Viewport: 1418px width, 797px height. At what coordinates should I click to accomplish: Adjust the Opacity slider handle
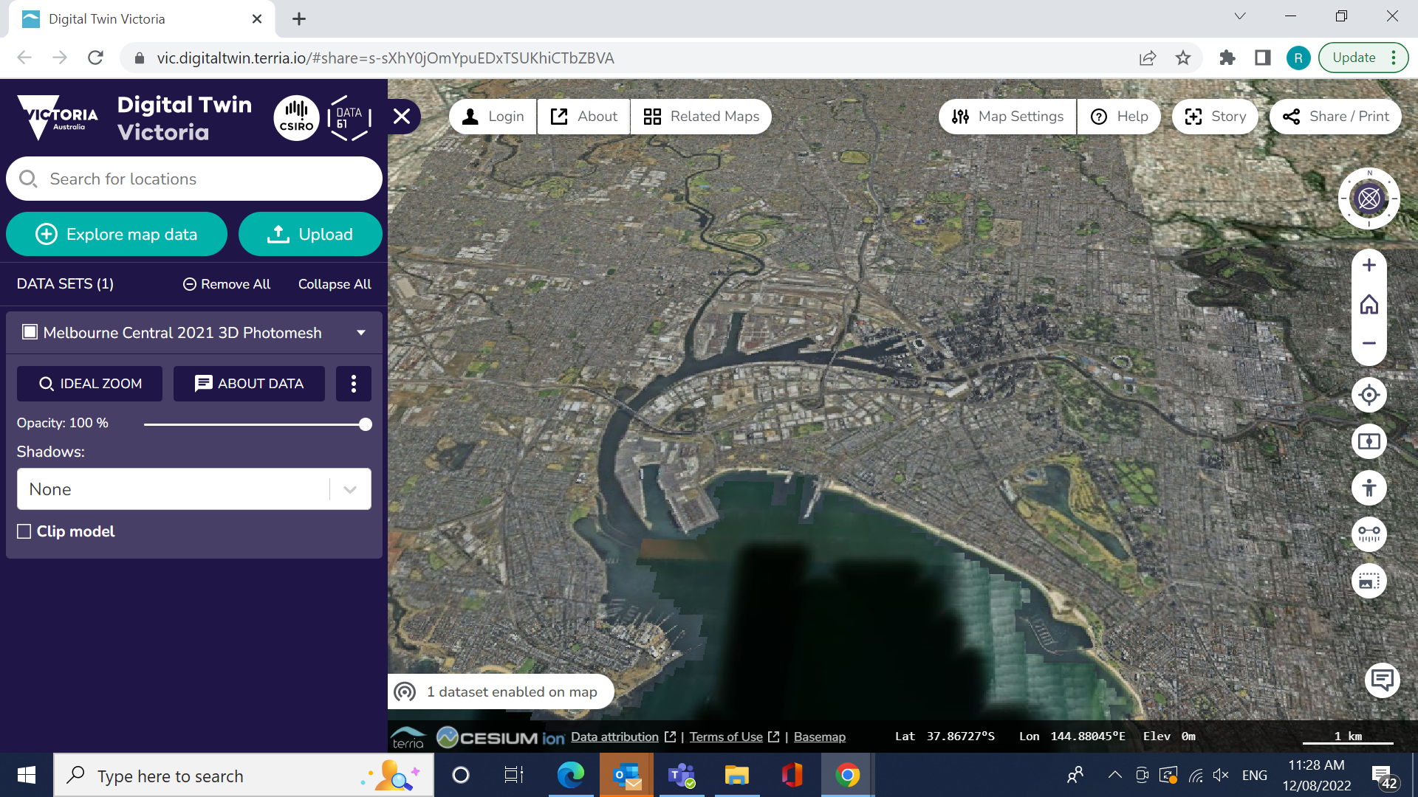pyautogui.click(x=365, y=424)
